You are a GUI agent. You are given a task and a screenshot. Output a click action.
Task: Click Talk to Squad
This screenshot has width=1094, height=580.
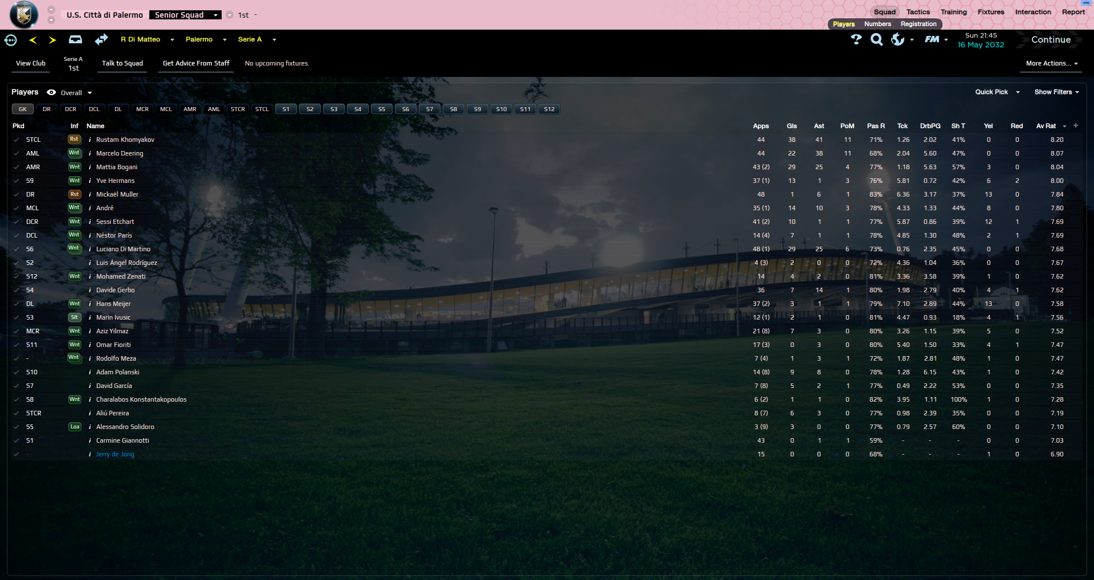tap(123, 63)
